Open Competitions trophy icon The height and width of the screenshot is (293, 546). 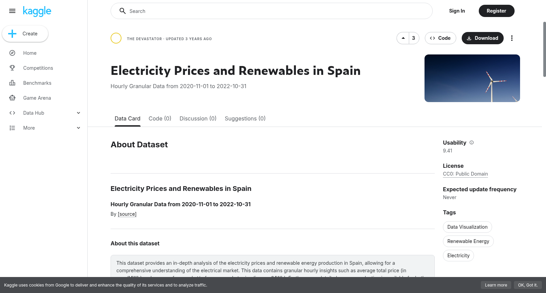12,68
